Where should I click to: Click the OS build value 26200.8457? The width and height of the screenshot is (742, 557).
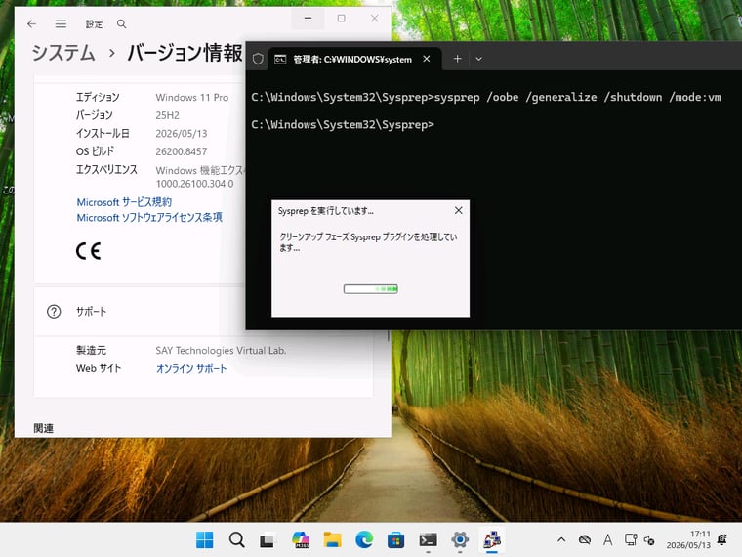pos(182,151)
